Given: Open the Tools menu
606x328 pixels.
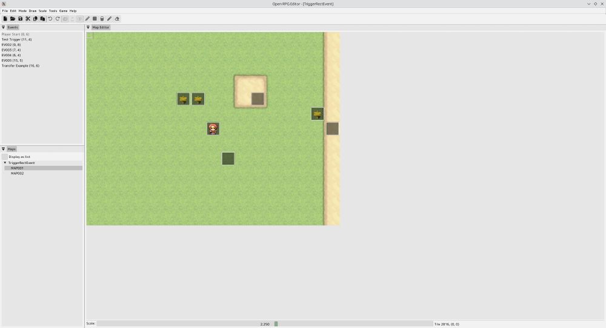Looking at the screenshot, I should pyautogui.click(x=53, y=11).
